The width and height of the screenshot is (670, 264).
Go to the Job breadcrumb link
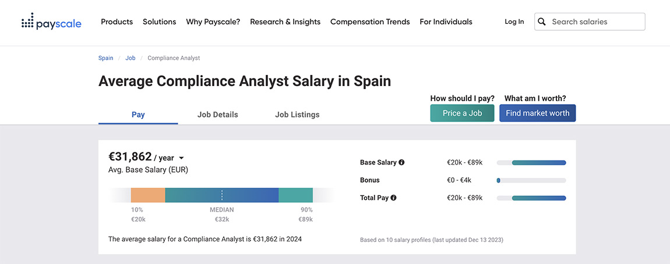131,58
